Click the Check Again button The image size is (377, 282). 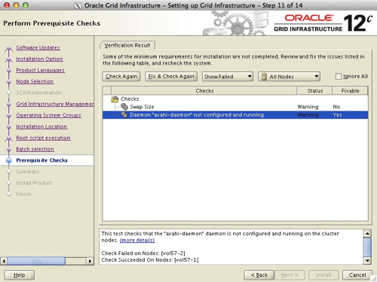(121, 77)
